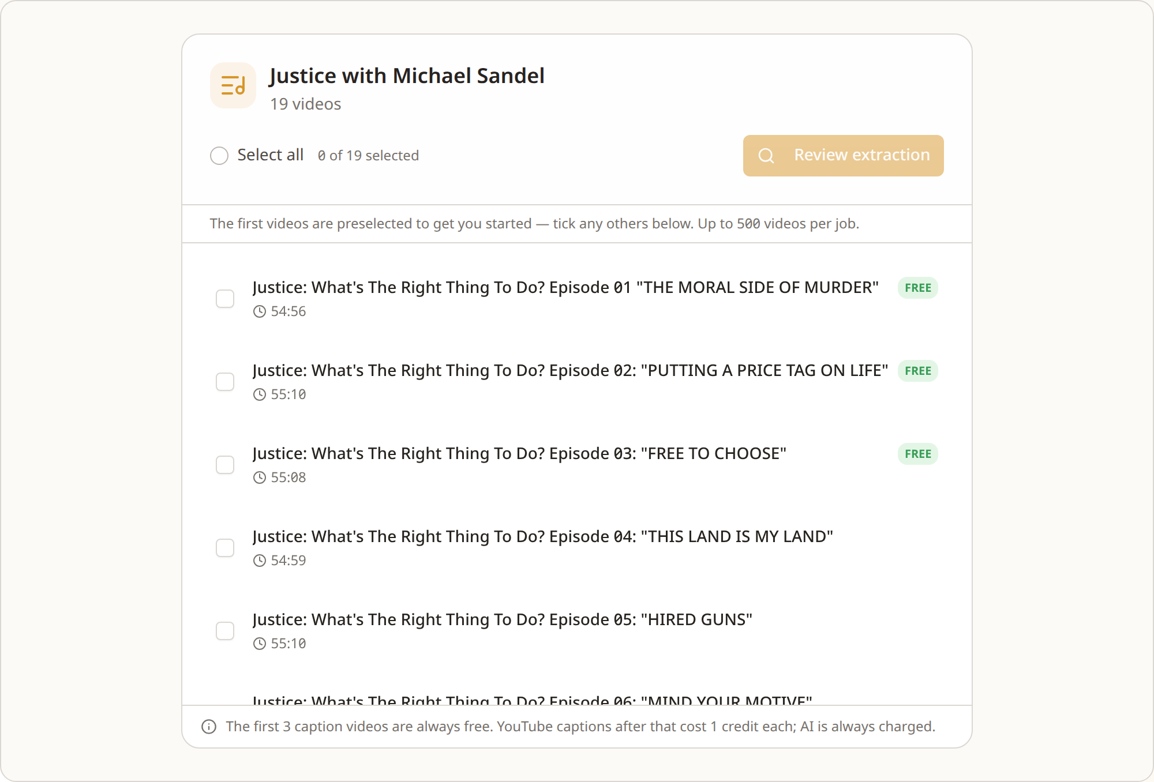
Task: Tick the Episode 03 FREE TO CHOOSE checkbox
Action: coord(225,465)
